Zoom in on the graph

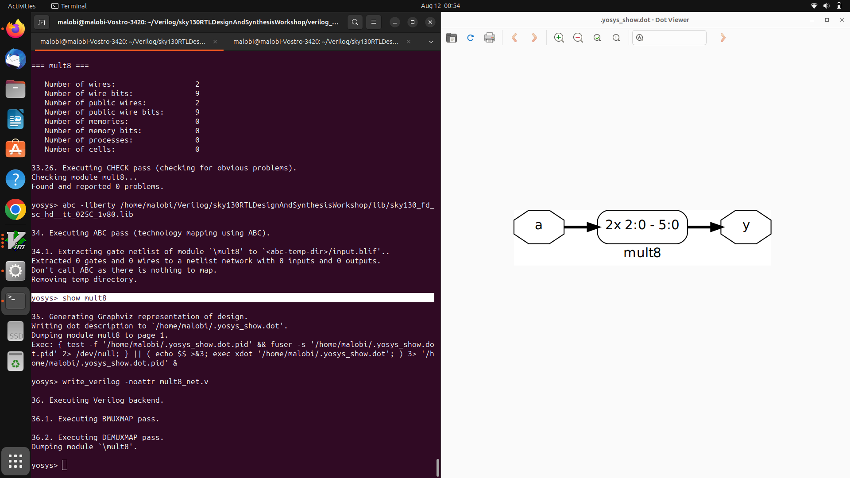click(x=559, y=38)
